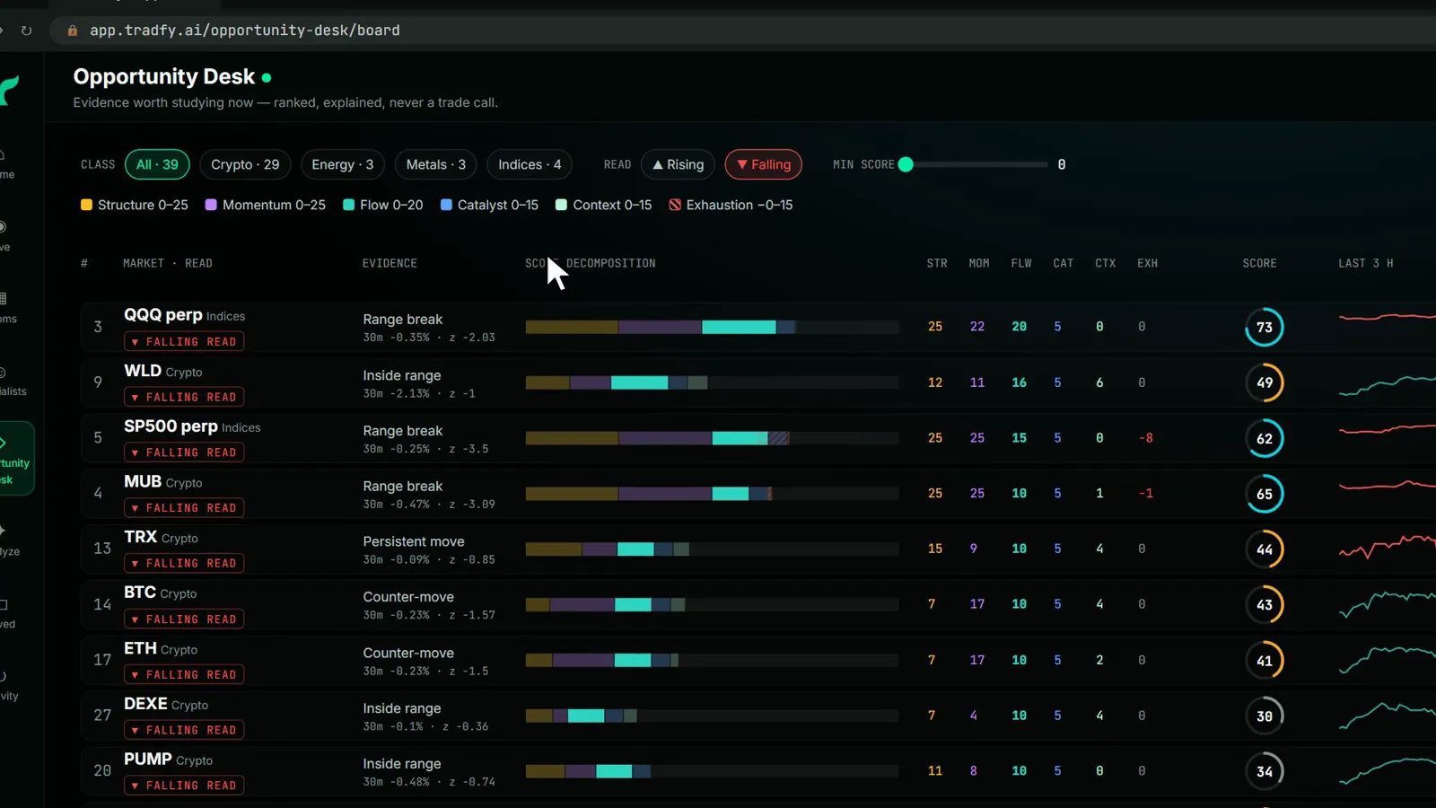The width and height of the screenshot is (1436, 808).
Task: Toggle the Rising read filter
Action: (678, 164)
